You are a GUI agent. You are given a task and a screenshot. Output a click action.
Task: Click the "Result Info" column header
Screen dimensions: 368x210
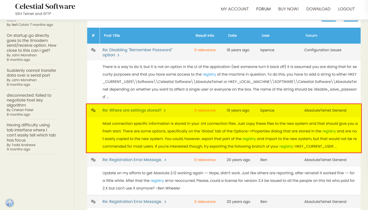(205, 36)
